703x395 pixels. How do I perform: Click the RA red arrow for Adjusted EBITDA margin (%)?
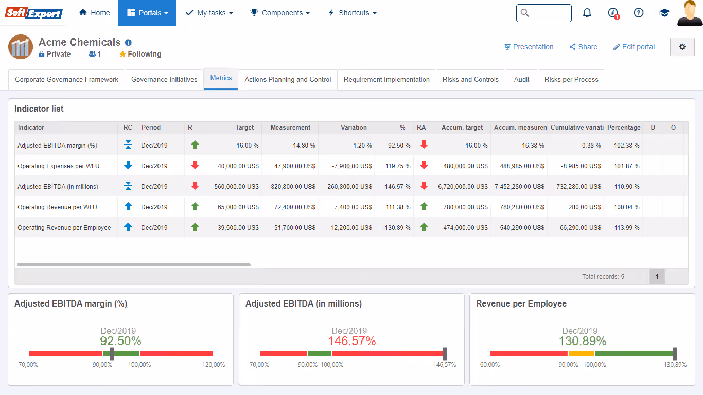tap(424, 145)
